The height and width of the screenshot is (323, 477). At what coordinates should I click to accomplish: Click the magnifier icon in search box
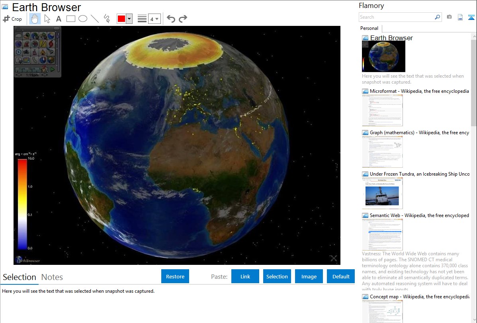tap(437, 17)
